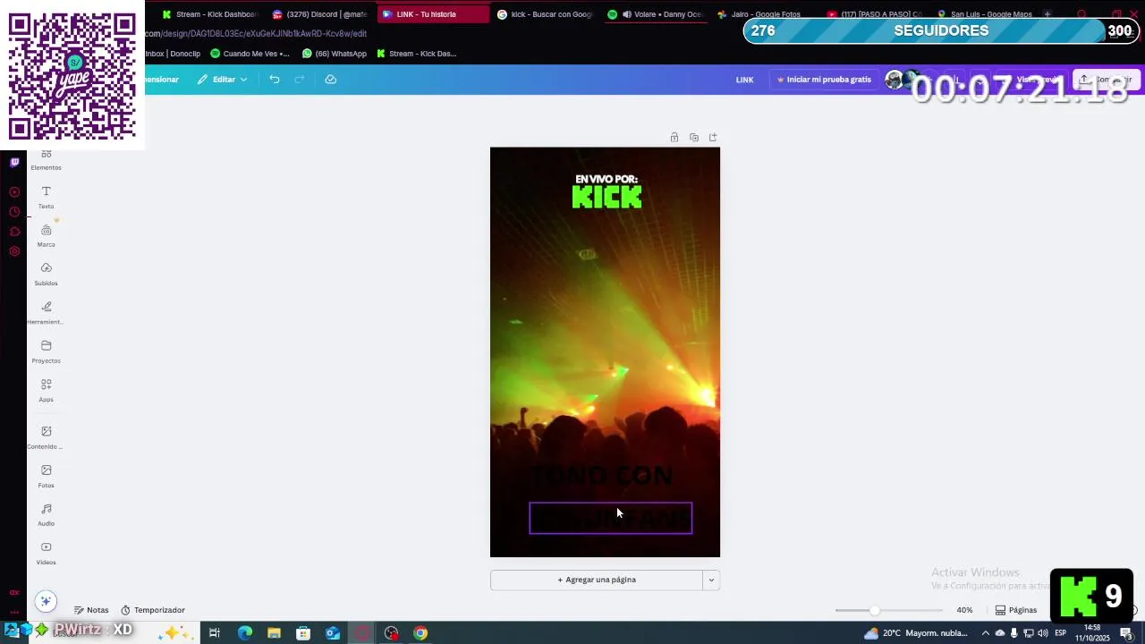Click the redo arrow in toolbar
Viewport: 1145px width, 644px height.
[x=300, y=80]
